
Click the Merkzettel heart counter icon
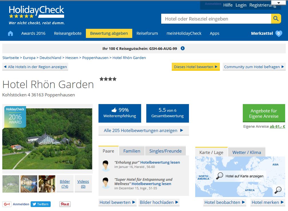[x=279, y=33]
